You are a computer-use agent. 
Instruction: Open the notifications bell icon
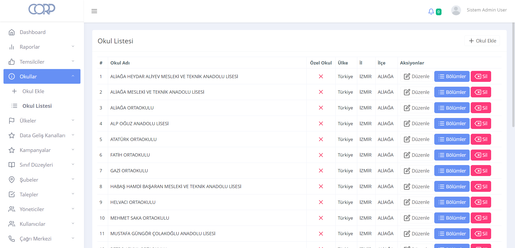431,12
